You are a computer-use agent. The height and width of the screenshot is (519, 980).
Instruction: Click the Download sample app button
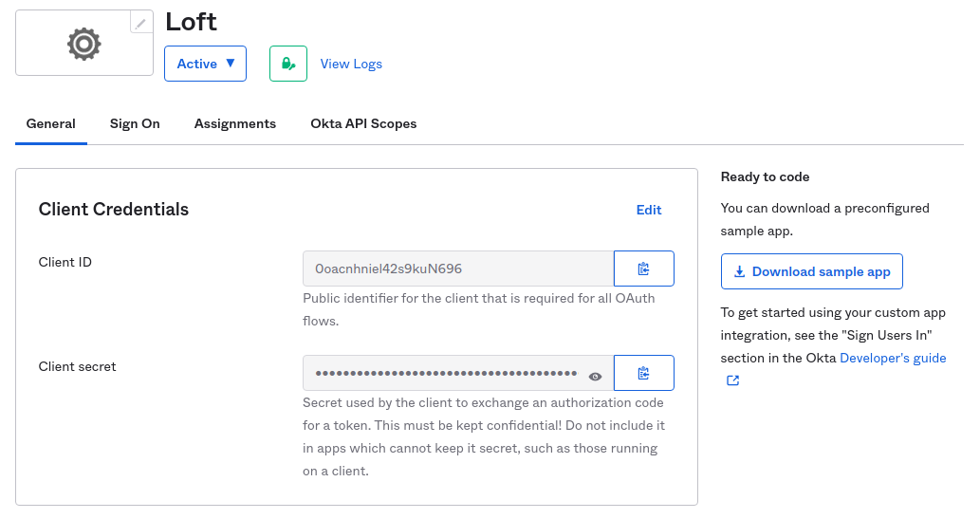(811, 271)
